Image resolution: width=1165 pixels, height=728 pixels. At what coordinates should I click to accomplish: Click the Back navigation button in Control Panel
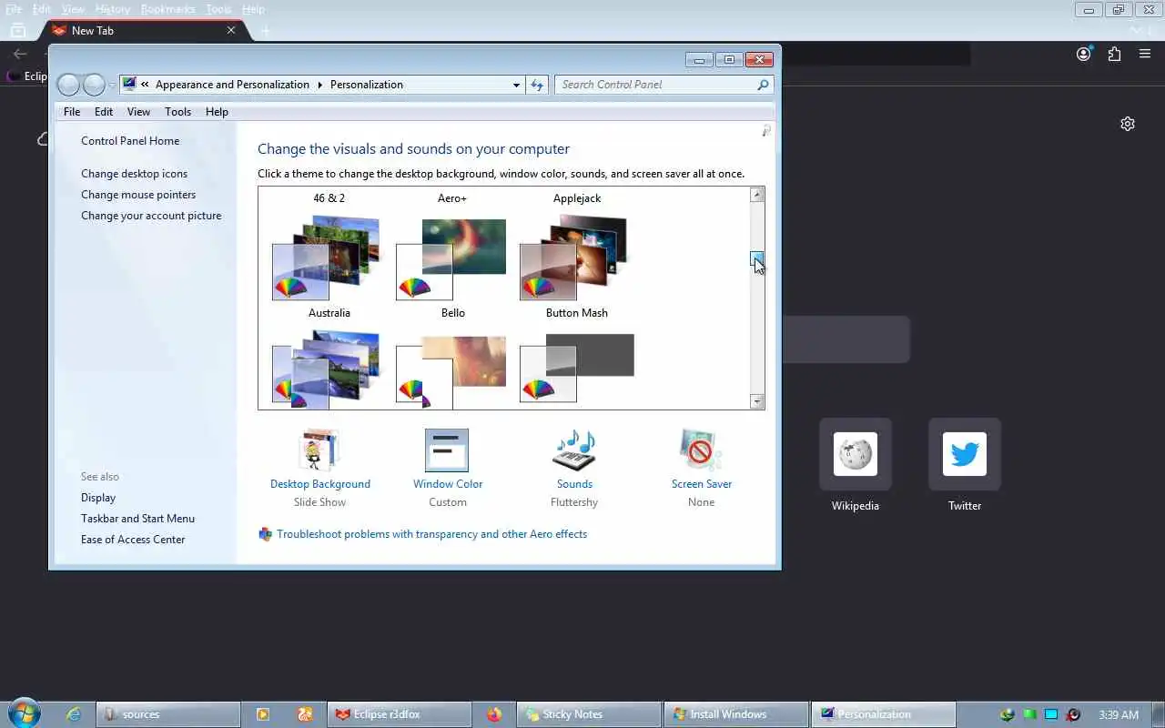(x=68, y=85)
